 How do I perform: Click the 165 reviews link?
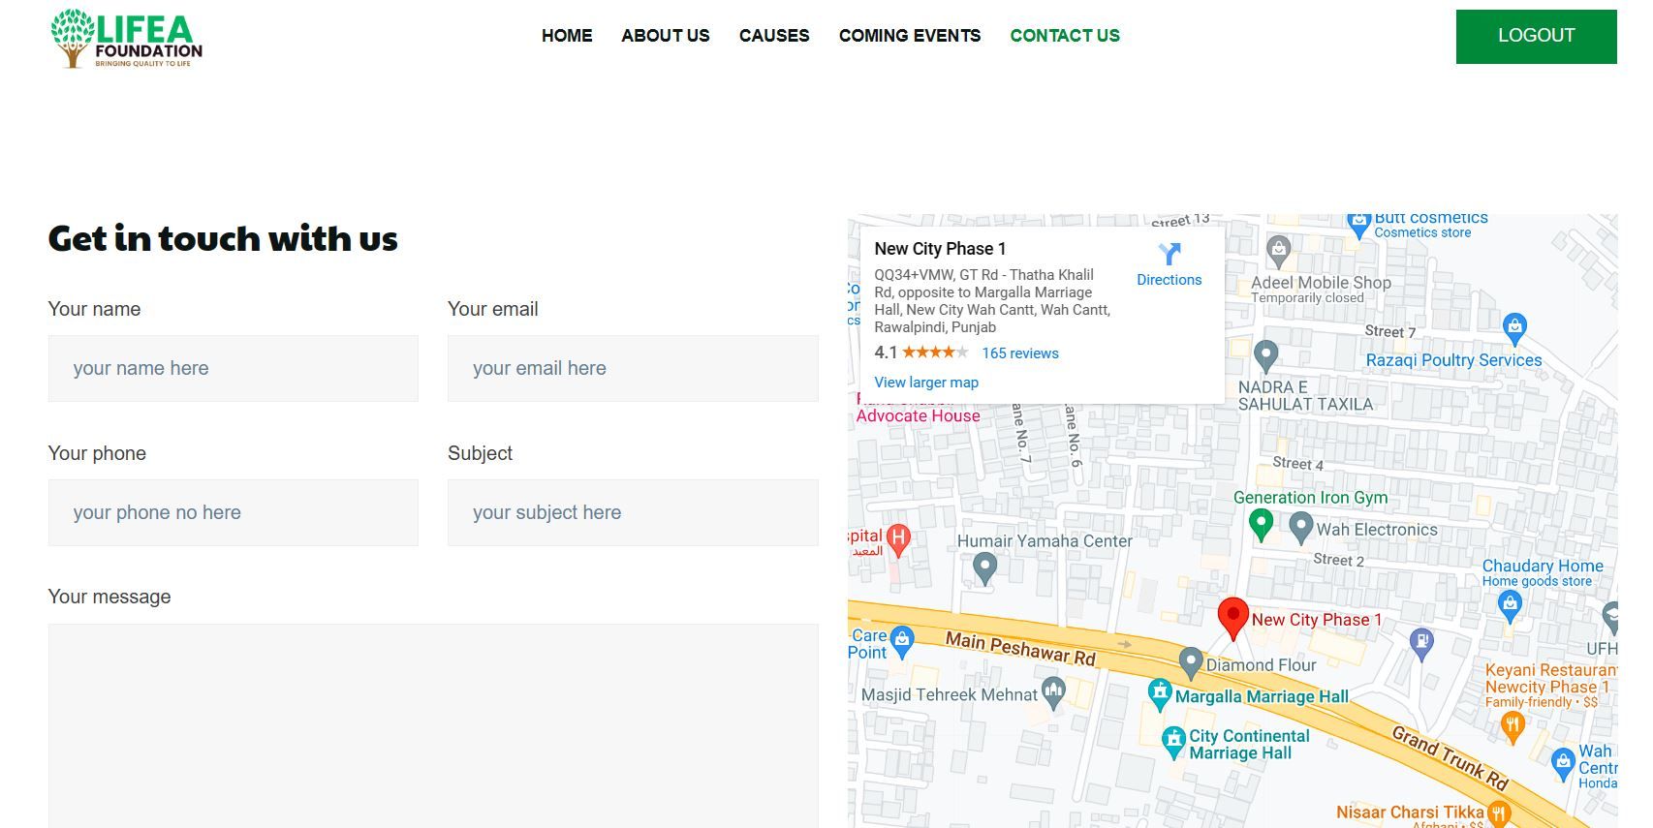pos(1020,353)
